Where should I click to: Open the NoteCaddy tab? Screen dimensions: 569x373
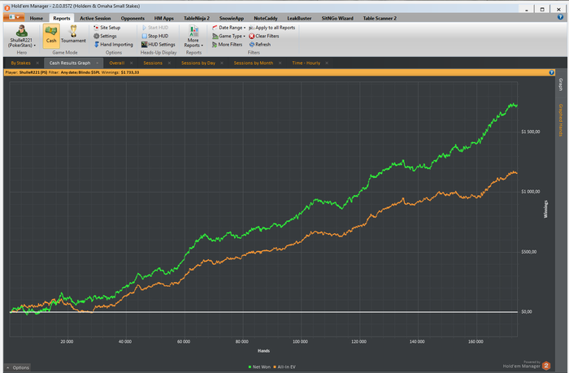coord(266,18)
